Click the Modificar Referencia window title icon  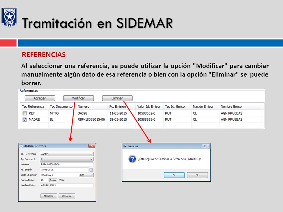pyautogui.click(x=21, y=146)
